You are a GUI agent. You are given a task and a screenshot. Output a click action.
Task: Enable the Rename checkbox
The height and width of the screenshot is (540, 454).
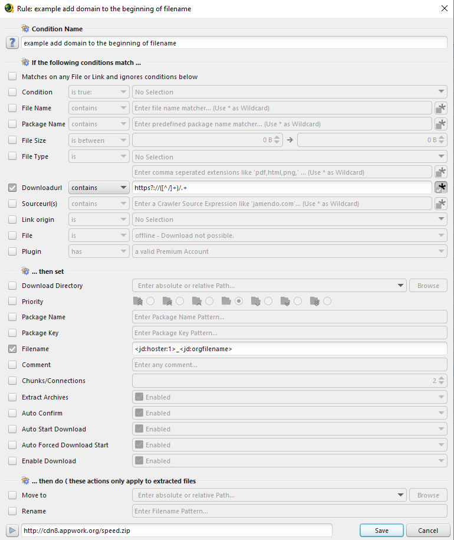point(12,511)
